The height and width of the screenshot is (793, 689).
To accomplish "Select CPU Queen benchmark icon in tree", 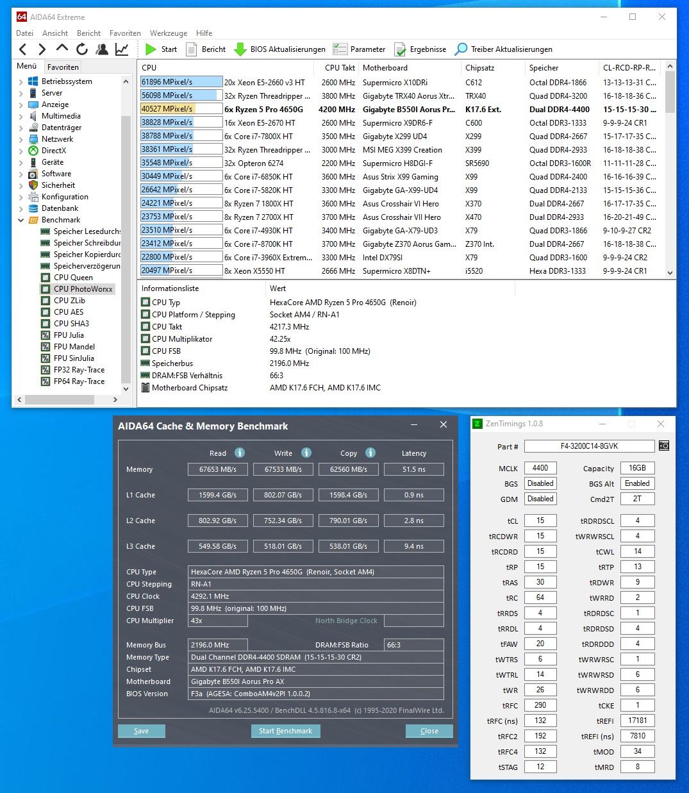I will click(46, 278).
